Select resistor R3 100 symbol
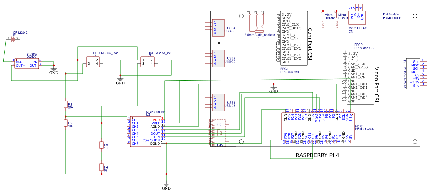This screenshot has width=431, height=194. tap(102, 145)
